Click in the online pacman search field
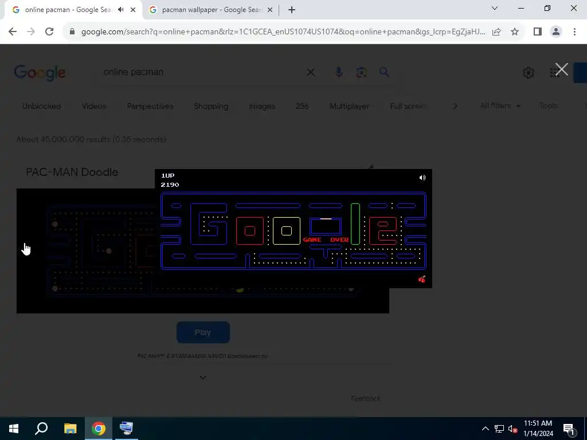The height and width of the screenshot is (440, 587). point(202,72)
